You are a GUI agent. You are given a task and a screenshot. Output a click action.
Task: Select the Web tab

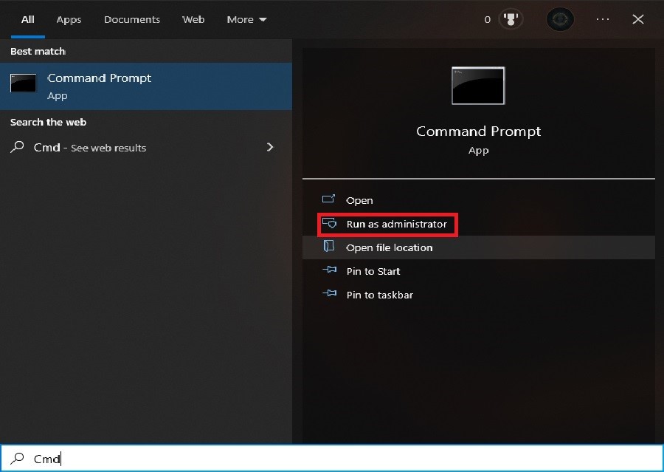click(193, 19)
